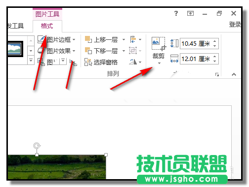Click the picture layout icon

pyautogui.click(x=41, y=62)
